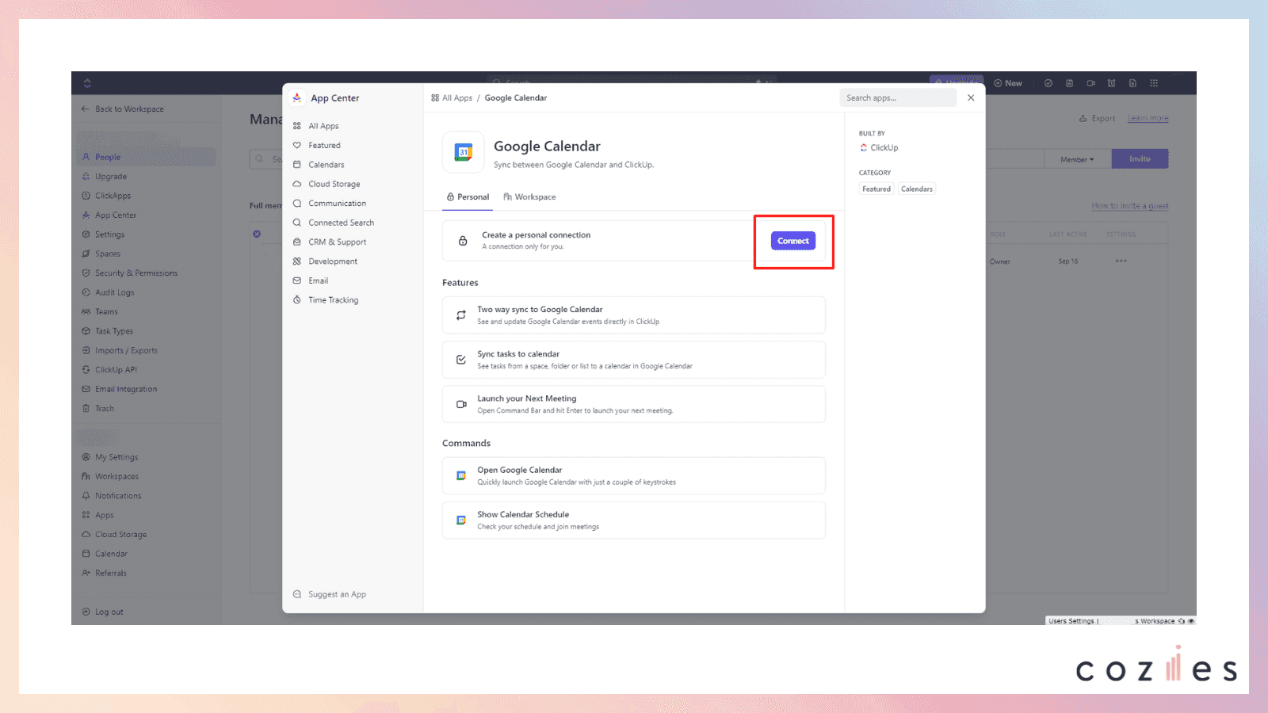Click the sync arrows icon for two-way sync
Image resolution: width=1268 pixels, height=713 pixels.
461,315
